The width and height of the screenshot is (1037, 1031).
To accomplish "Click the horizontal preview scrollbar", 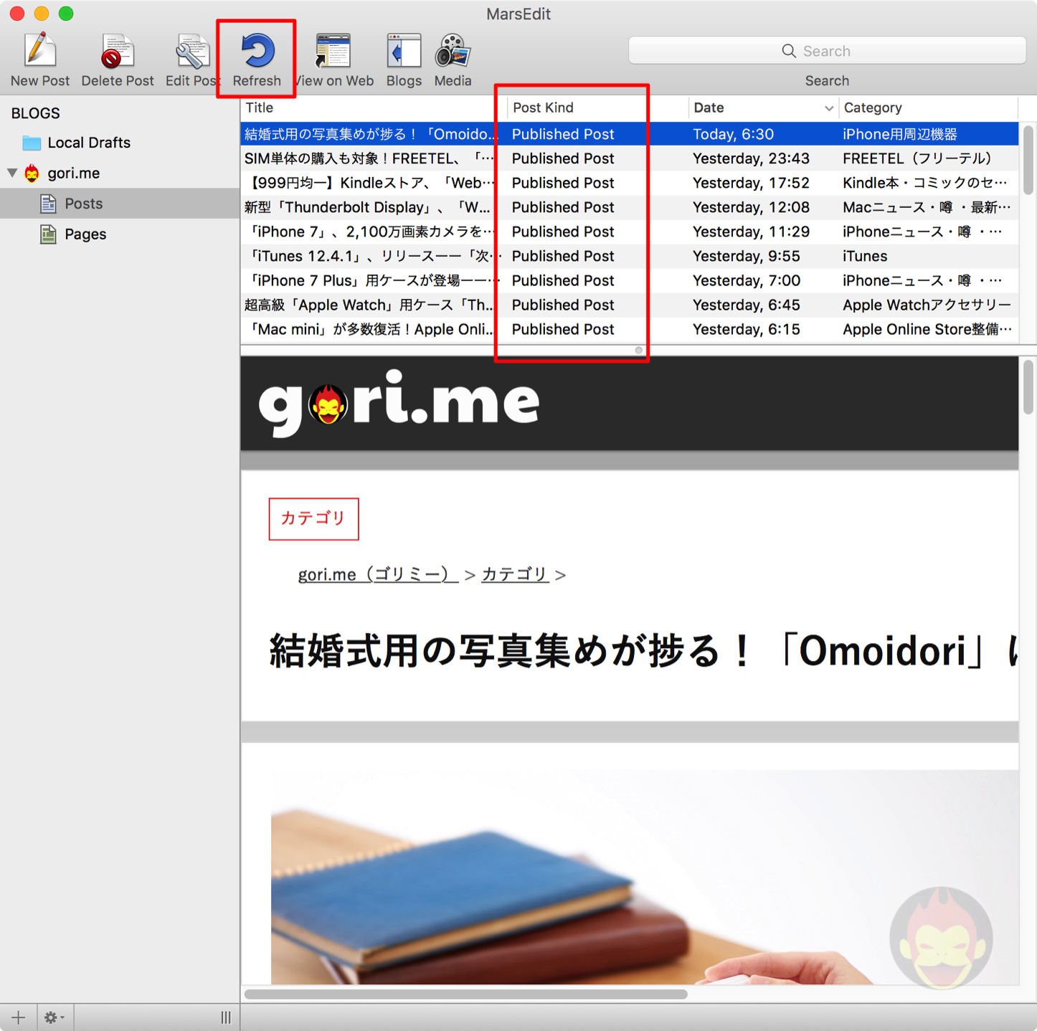I will pyautogui.click(x=465, y=994).
